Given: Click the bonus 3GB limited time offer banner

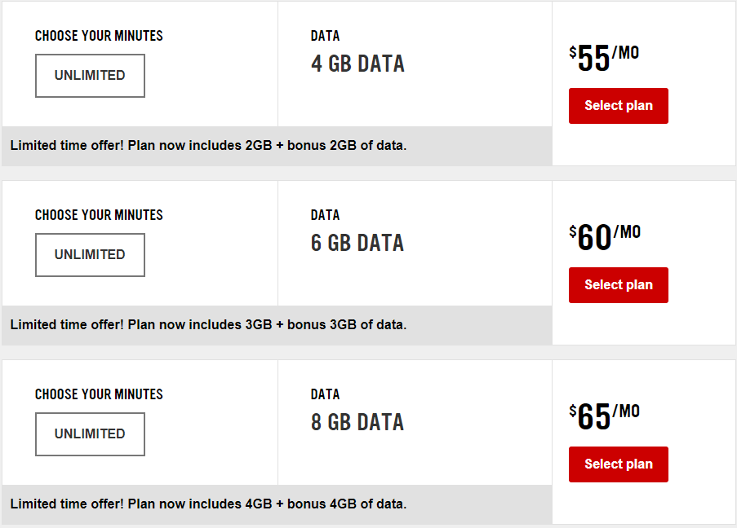Looking at the screenshot, I should (x=277, y=325).
